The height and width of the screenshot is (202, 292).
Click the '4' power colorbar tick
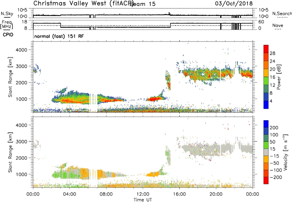(x=271, y=101)
